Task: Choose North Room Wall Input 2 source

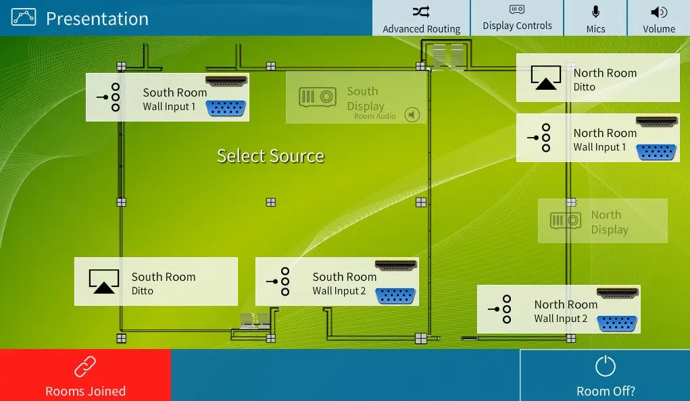Action: 558,310
